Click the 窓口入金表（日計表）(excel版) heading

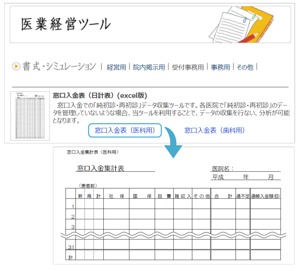[100, 95]
